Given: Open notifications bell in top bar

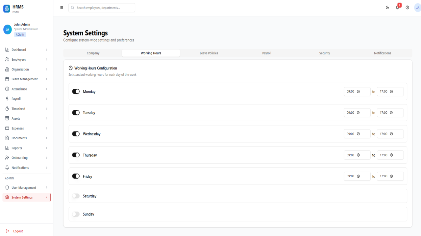Looking at the screenshot, I should coord(397,8).
